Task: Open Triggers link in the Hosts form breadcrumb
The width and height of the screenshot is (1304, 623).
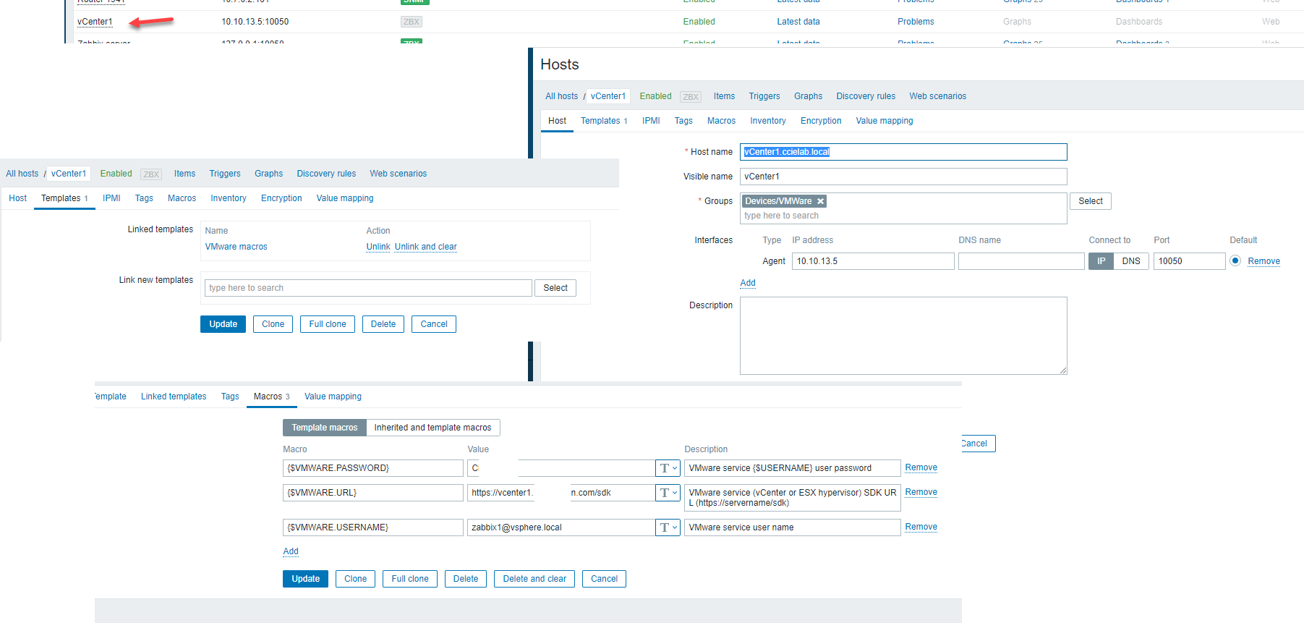Action: pyautogui.click(x=764, y=96)
